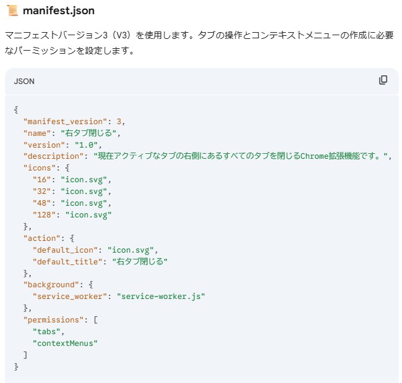Click the manifest.json heading text
Screen dimensions: 402x383
(x=58, y=11)
